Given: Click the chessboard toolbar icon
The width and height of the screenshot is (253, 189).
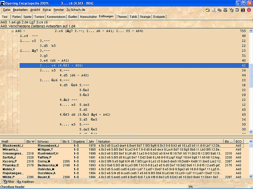Looking at the screenshot, I should [x=214, y=10].
